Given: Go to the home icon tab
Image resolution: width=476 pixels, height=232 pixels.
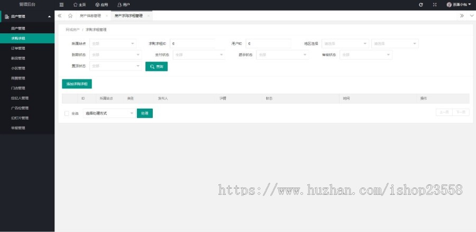Looking at the screenshot, I should coord(70,16).
